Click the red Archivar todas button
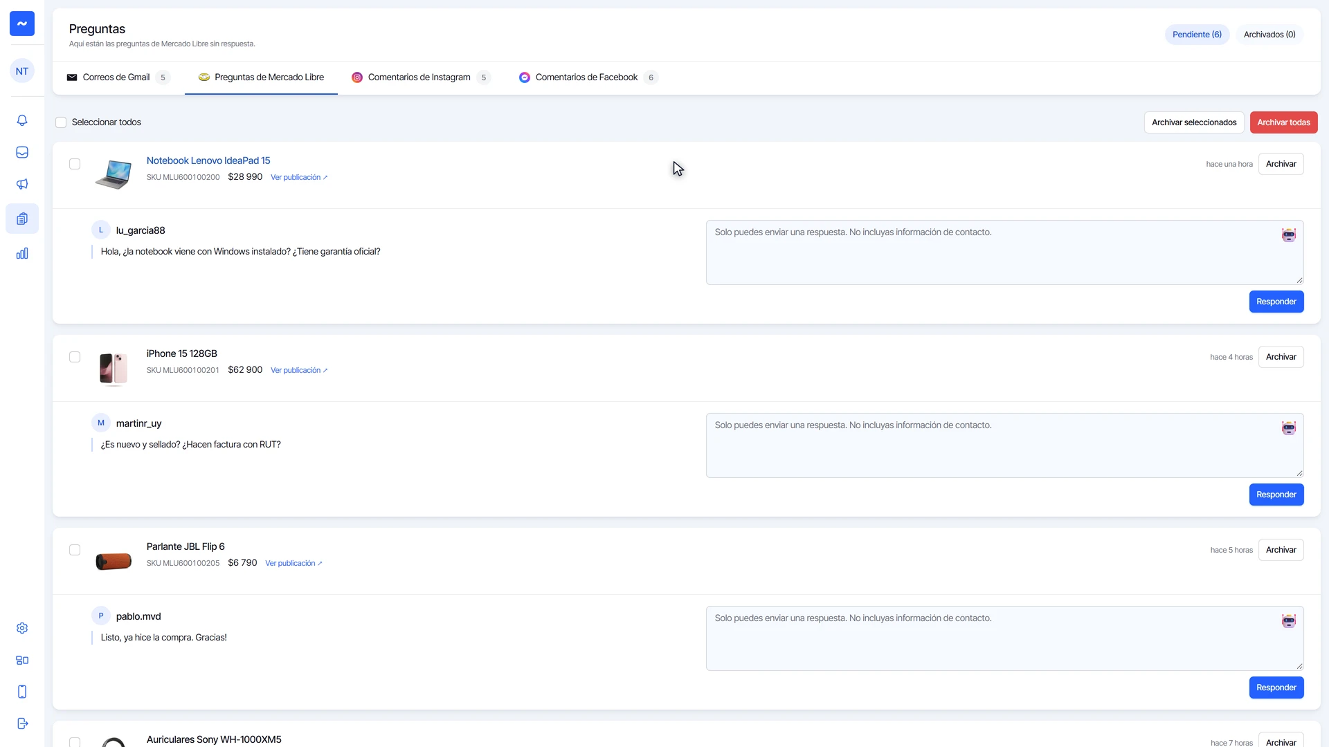 pyautogui.click(x=1283, y=122)
